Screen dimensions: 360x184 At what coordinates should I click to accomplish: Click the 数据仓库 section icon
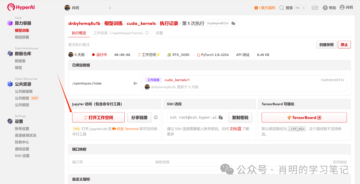click(x=10, y=54)
